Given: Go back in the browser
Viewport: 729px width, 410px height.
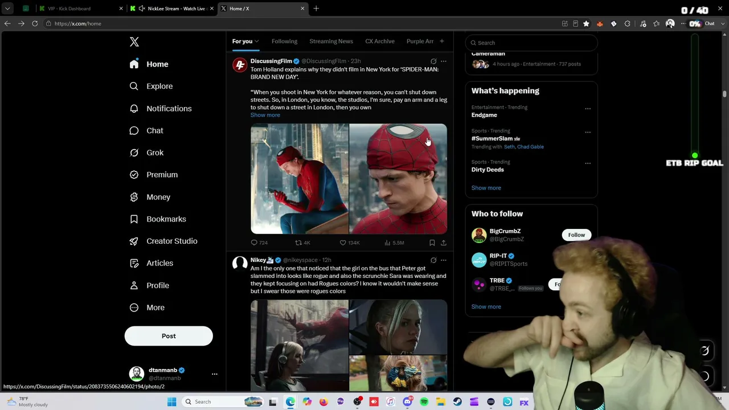Looking at the screenshot, I should 7,23.
